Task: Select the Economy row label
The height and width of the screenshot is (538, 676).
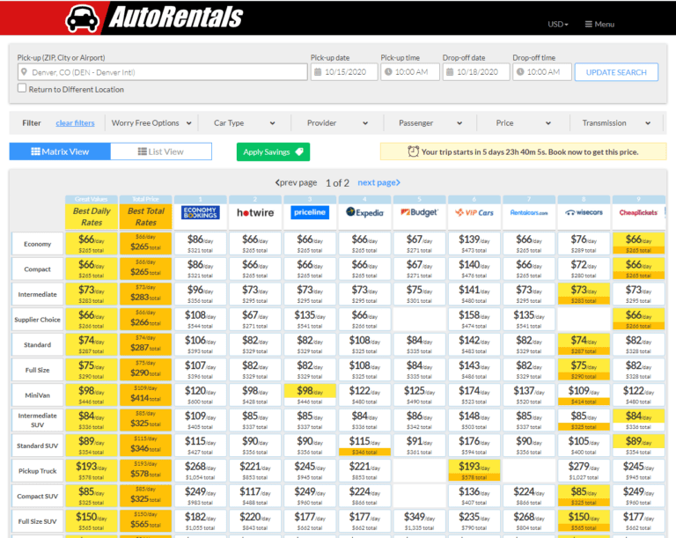Action: pos(38,244)
